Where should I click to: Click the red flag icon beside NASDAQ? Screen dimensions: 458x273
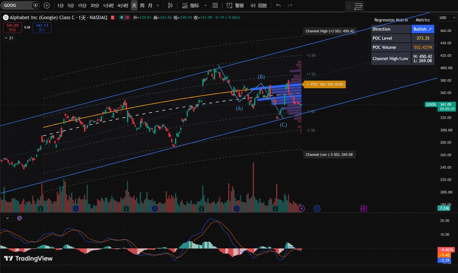(112, 18)
